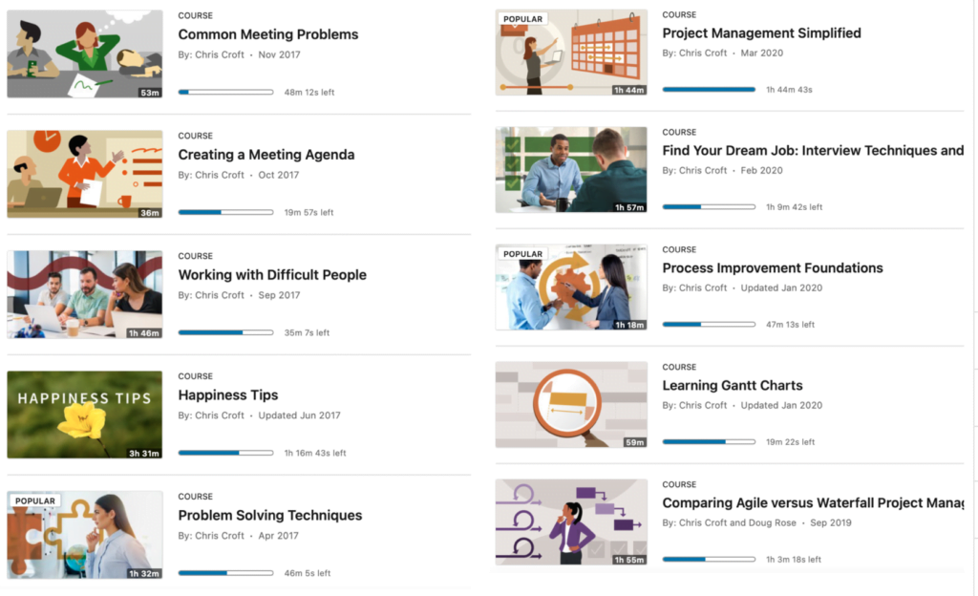Click the Comparing Agile versus Waterfall title

click(x=812, y=503)
